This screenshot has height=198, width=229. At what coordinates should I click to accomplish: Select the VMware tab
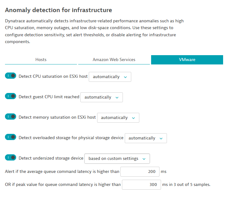point(187,59)
